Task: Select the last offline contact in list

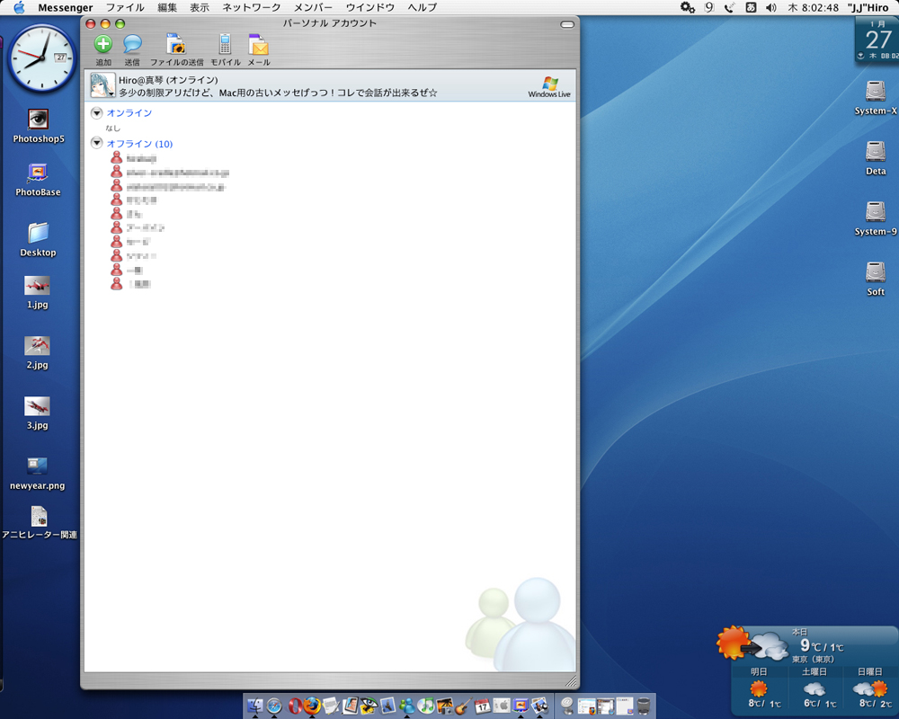Action: (x=131, y=284)
